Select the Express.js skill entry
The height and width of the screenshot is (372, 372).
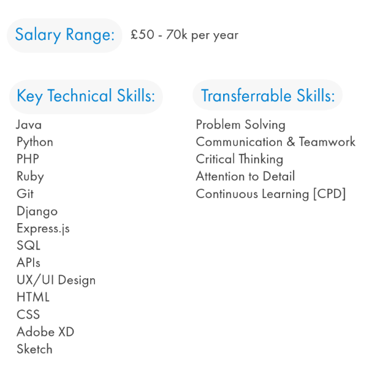click(43, 229)
